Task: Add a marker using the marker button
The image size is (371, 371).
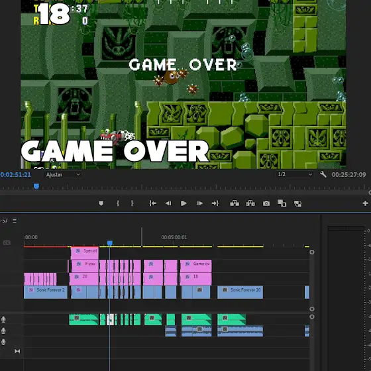Action: pos(101,203)
